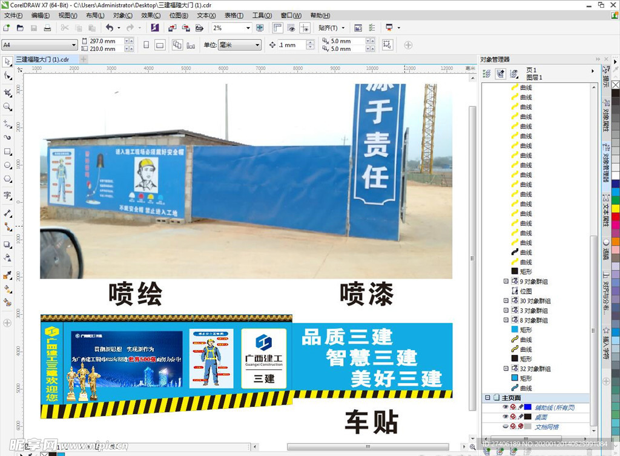This screenshot has height=456, width=620.
Task: Toggle Show Grid button
Action: (x=291, y=28)
